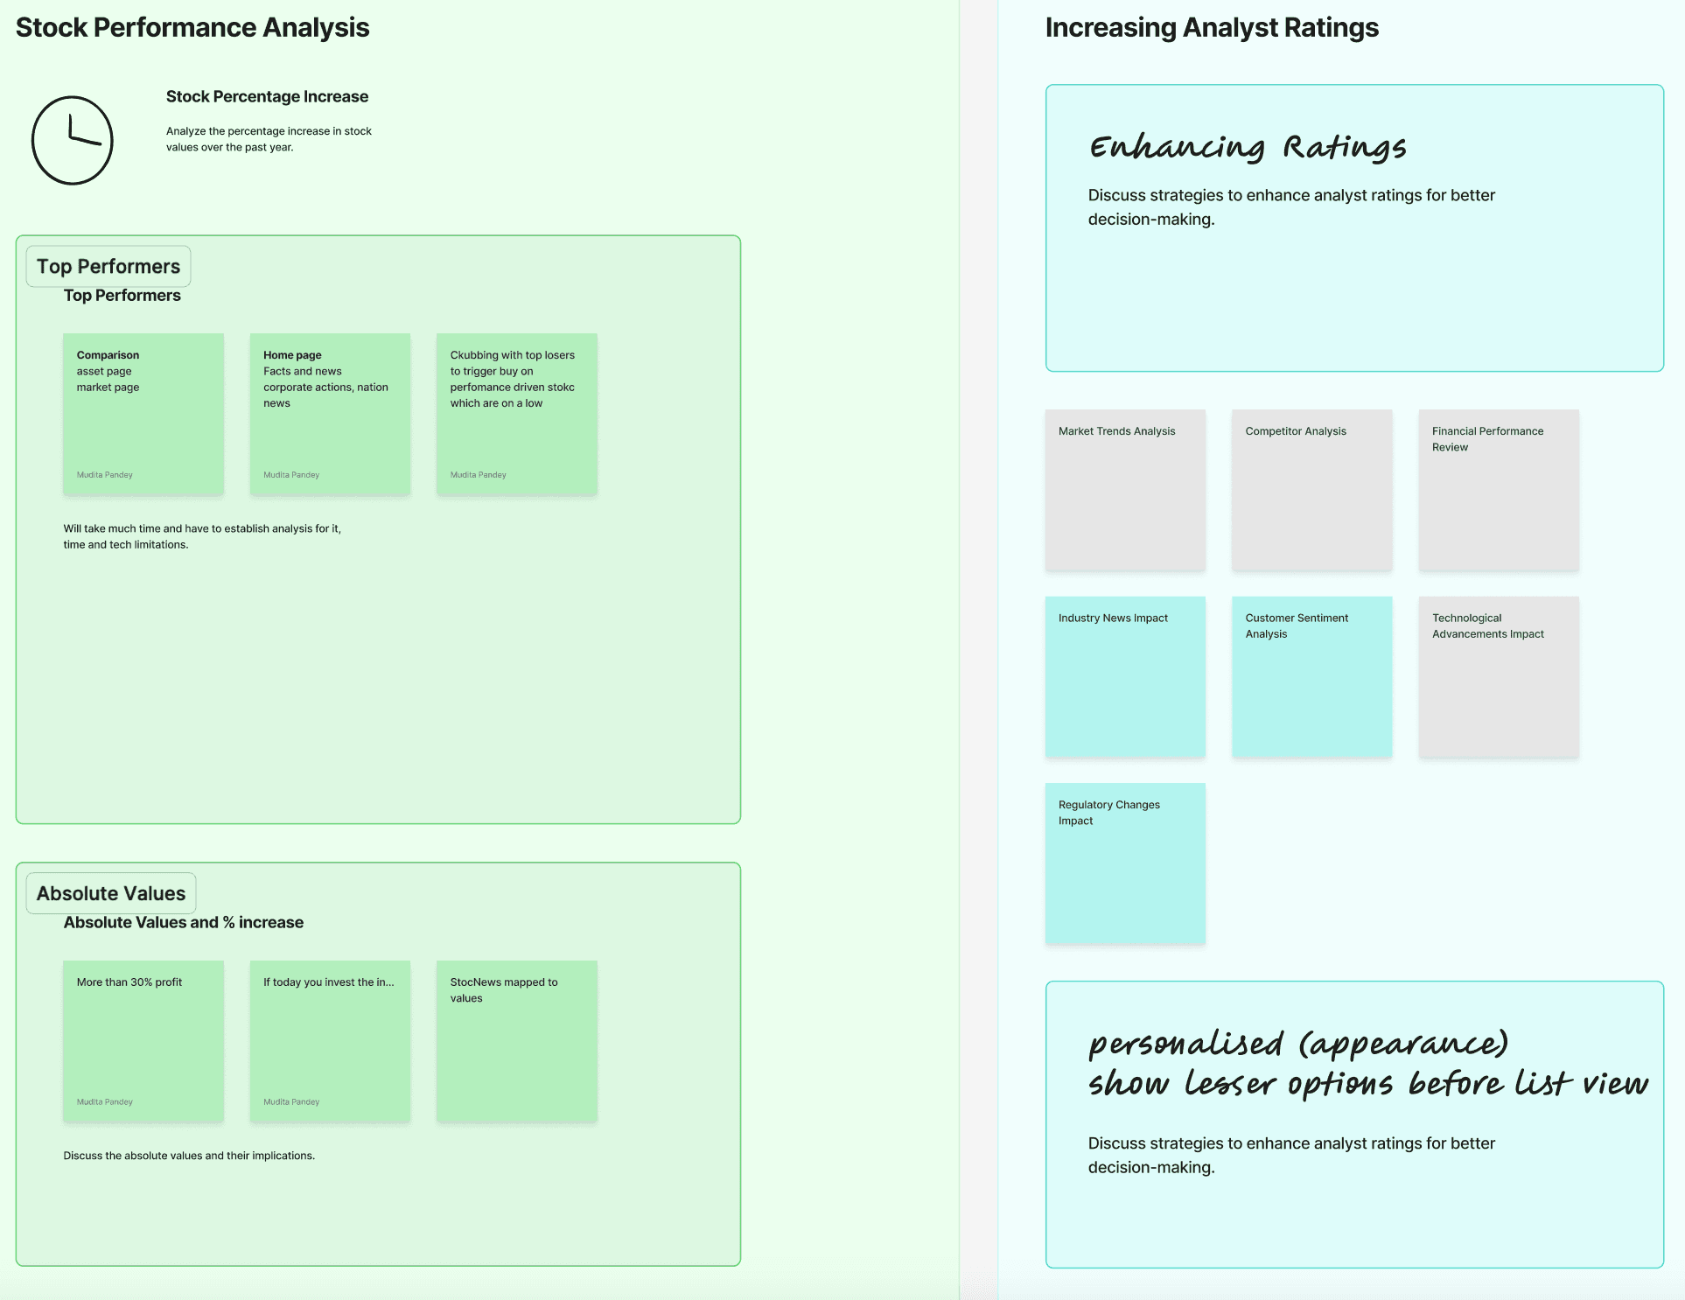
Task: Click the Stock Percentage Increase heading
Action: 267,96
